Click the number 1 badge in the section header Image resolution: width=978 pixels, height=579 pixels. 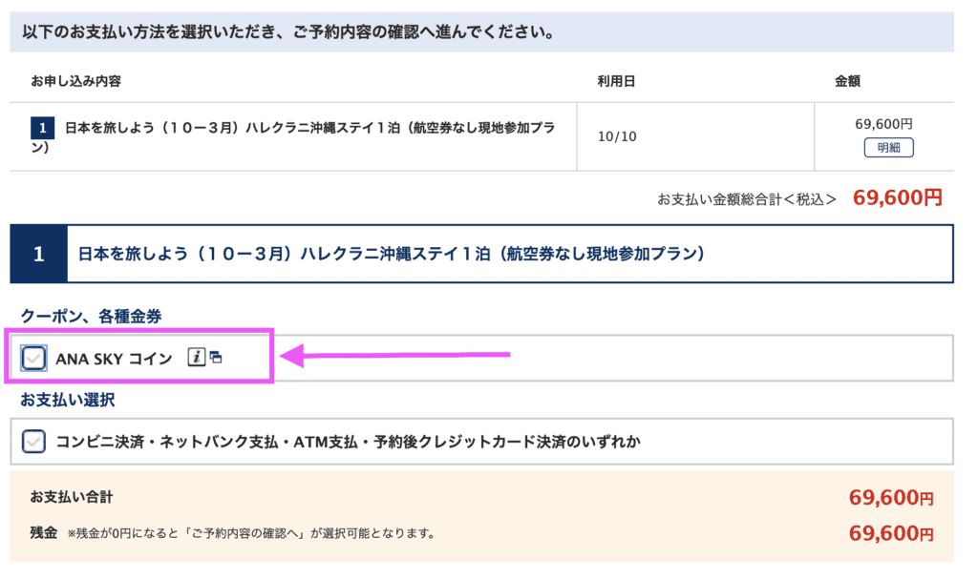point(39,254)
